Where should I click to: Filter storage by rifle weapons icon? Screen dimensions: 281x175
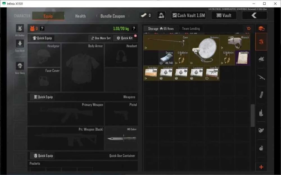click(x=261, y=77)
